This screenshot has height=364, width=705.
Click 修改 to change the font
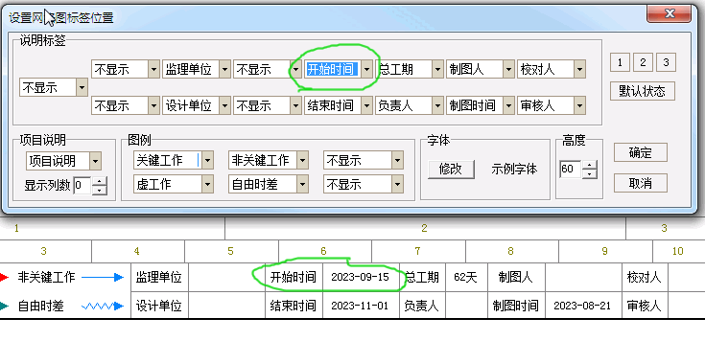coord(451,170)
